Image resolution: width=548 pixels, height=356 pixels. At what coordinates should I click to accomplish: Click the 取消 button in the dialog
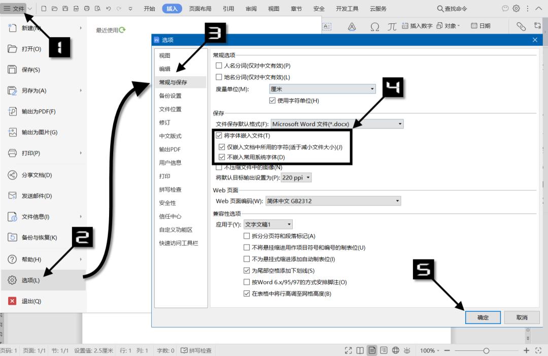click(522, 317)
